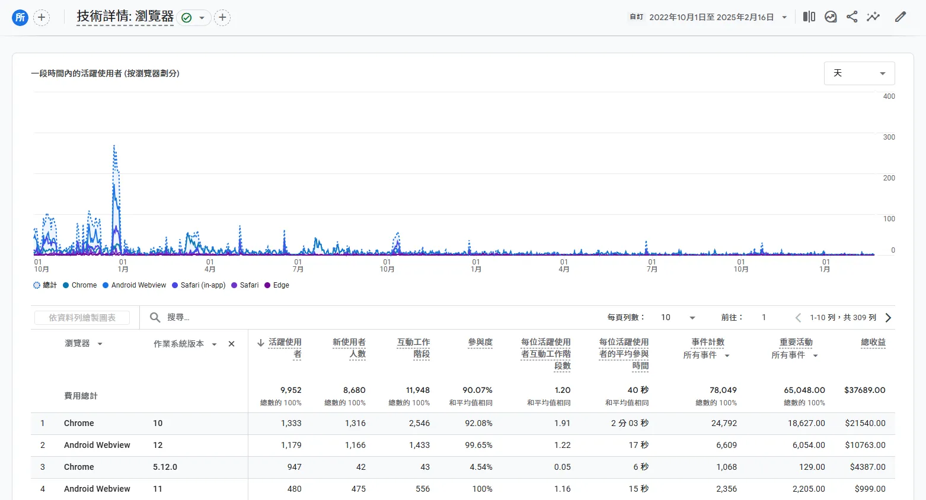The image size is (926, 500).
Task: Open the 瀏覽器 dimension dropdown
Action: click(x=84, y=344)
